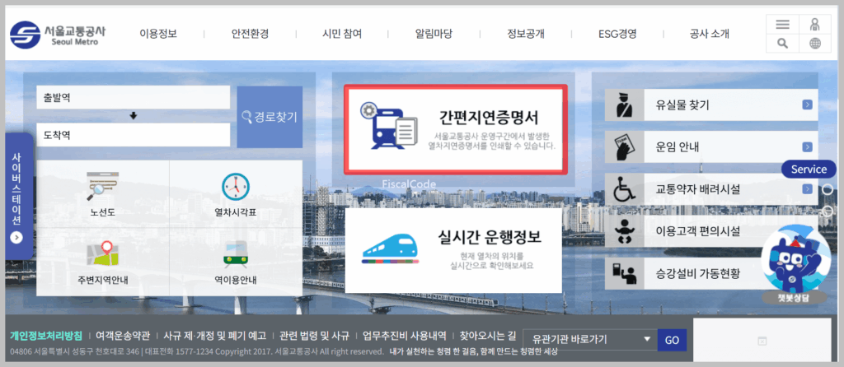This screenshot has width=844, height=367.
Task: Open the hamburger all-menu icon
Action: [782, 24]
